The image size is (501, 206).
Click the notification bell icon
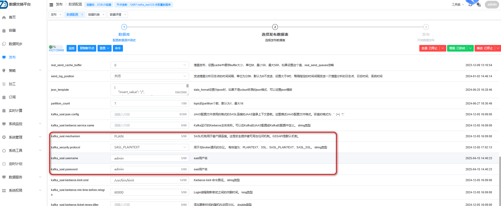(470, 5)
